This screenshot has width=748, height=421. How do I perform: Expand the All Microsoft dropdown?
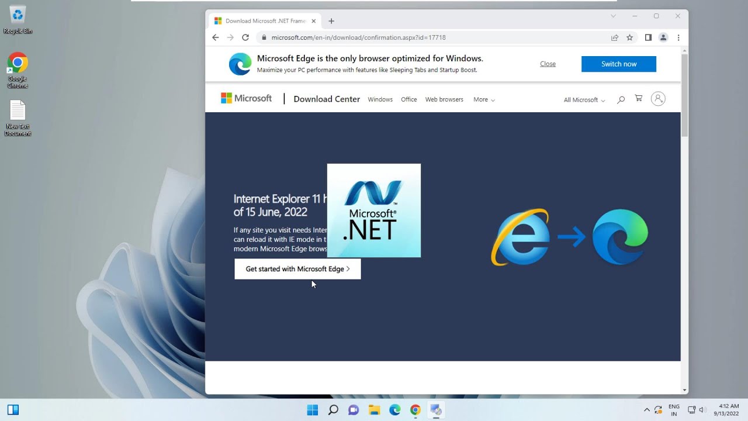click(584, 100)
